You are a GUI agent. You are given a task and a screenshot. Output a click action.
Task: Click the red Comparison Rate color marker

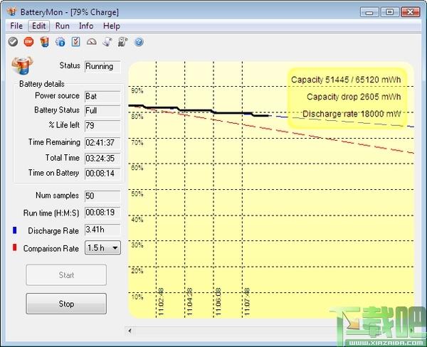coord(15,247)
